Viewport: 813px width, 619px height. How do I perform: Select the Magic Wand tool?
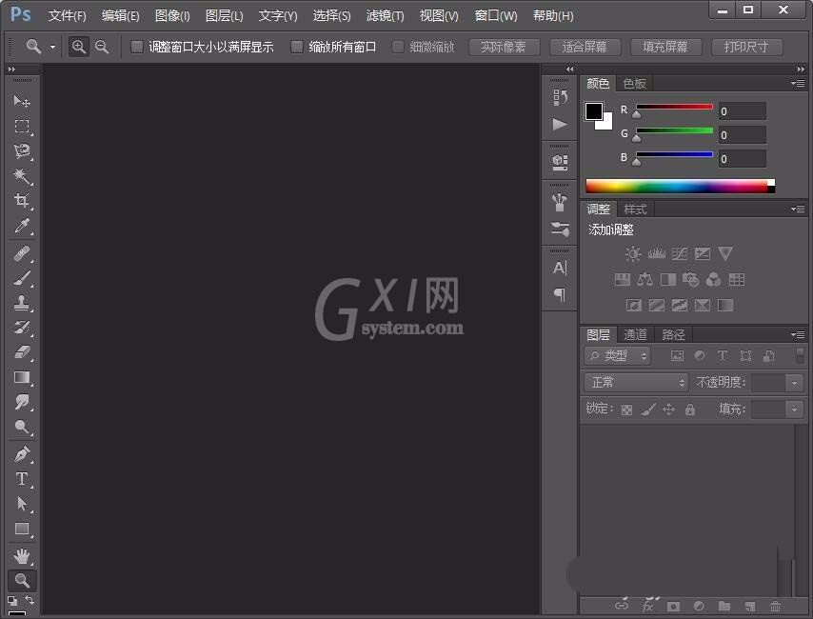22,176
